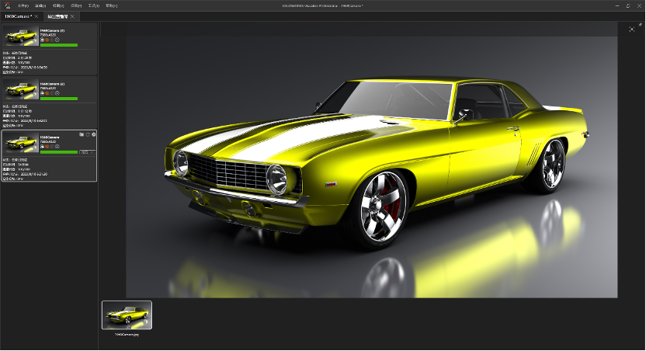Open the dropdown on the selected 1969Camaro job
Viewport: 646px width, 351px height.
pos(87,152)
